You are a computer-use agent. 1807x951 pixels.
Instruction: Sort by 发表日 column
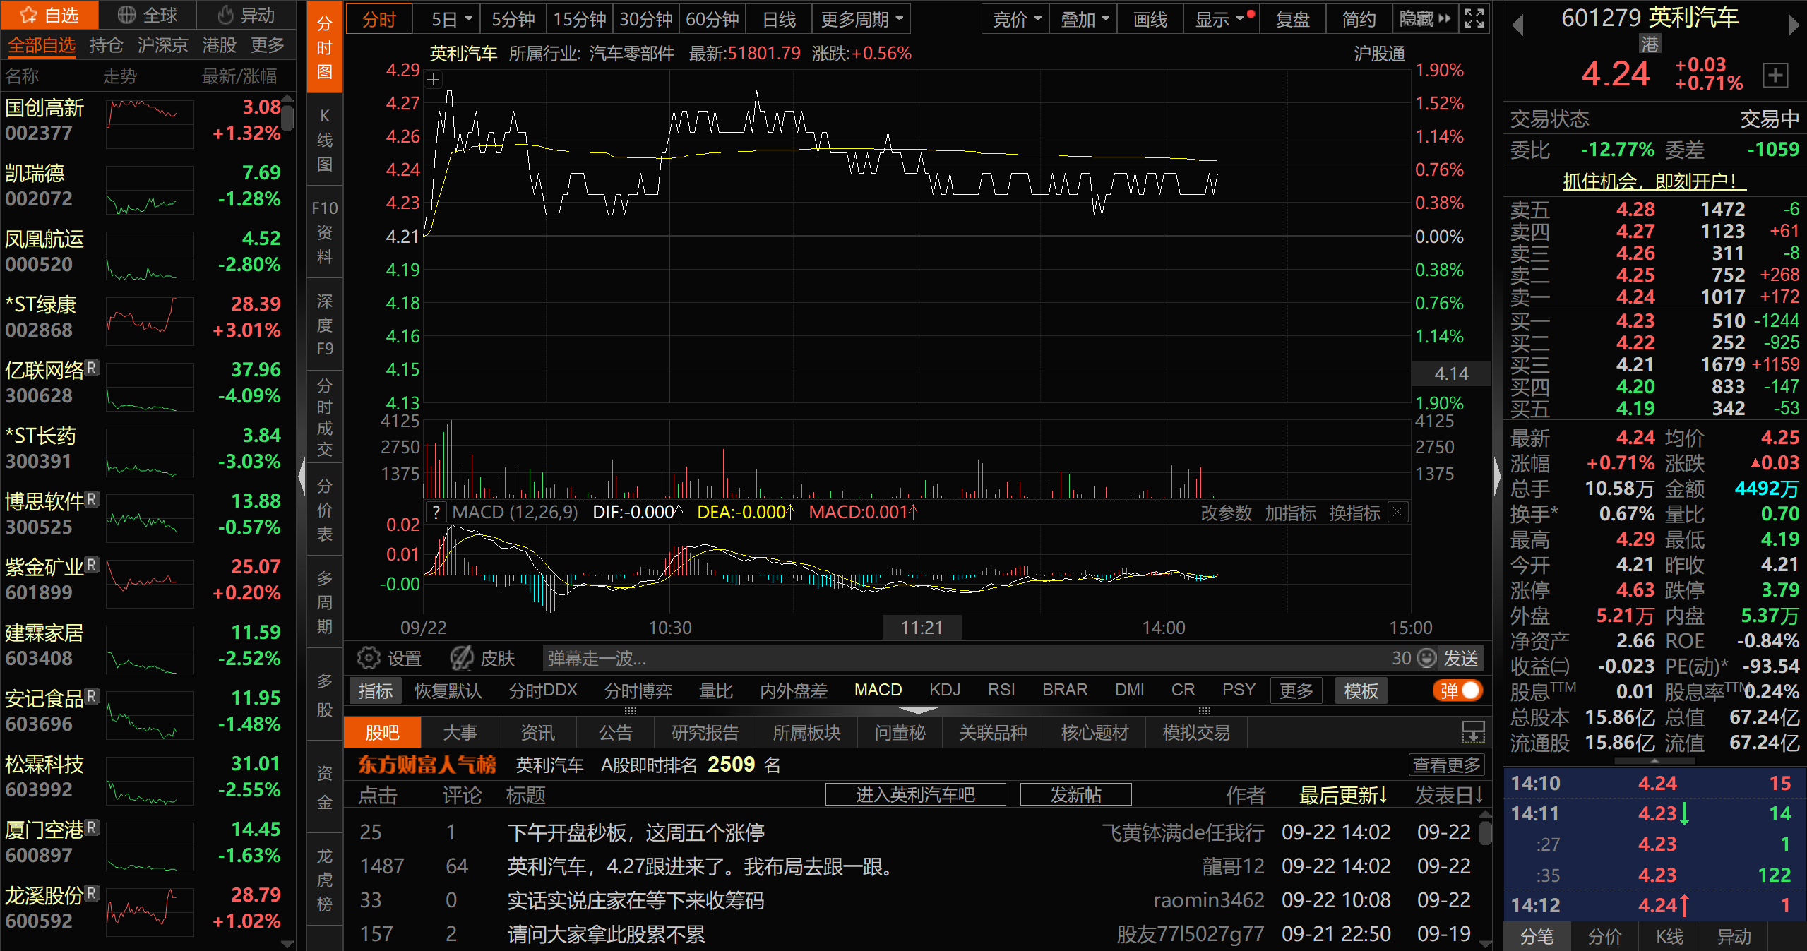[x=1449, y=795]
